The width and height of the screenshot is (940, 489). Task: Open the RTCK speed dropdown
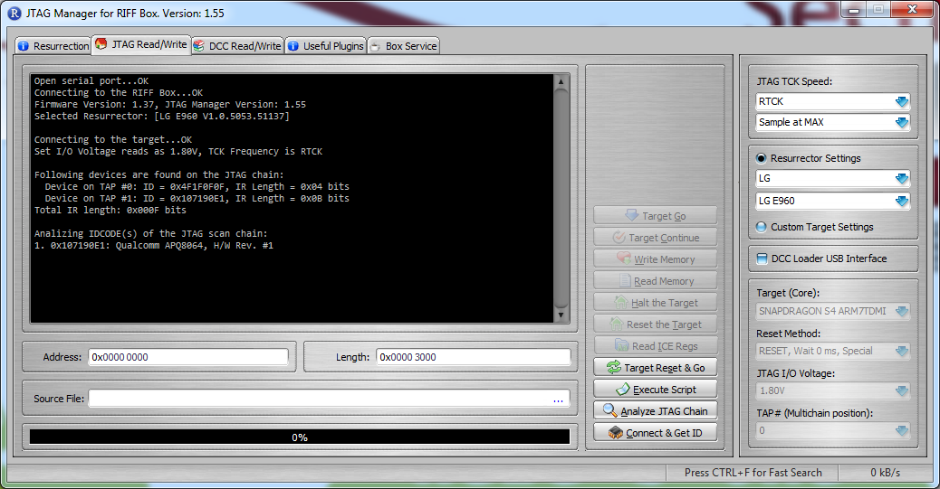(x=902, y=102)
